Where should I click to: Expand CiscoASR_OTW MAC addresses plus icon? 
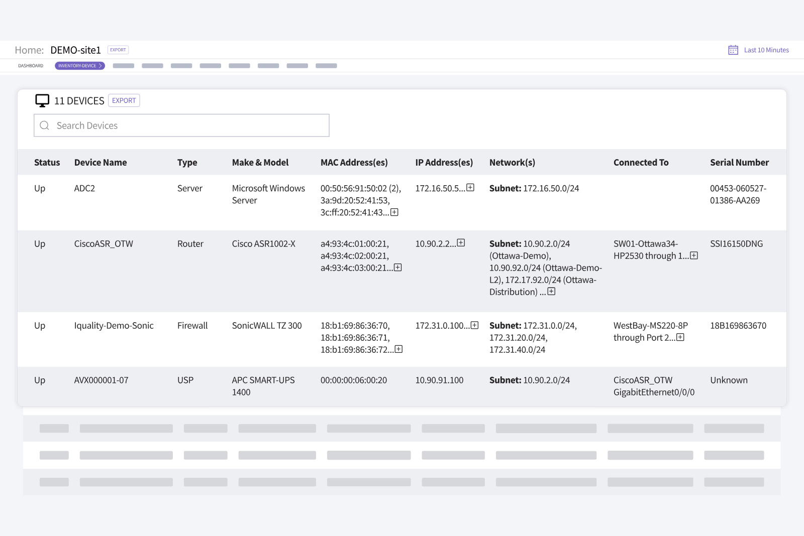[x=398, y=267]
